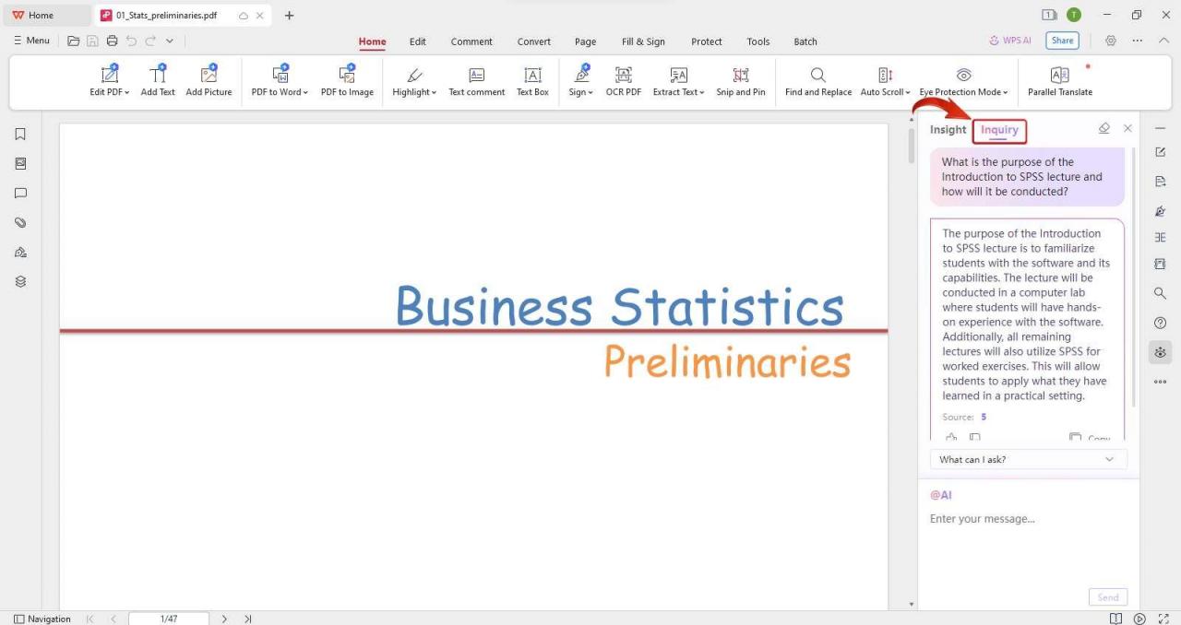The height and width of the screenshot is (625, 1181).
Task: Open Snip and Pin tool
Action: coord(741,81)
